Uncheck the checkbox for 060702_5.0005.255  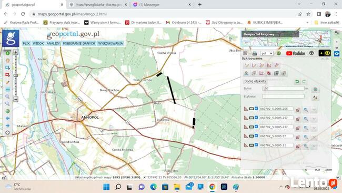[x=256, y=109]
